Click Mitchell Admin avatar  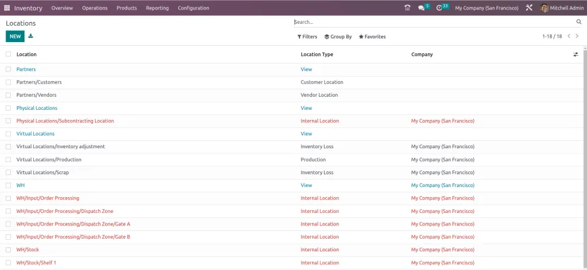pyautogui.click(x=544, y=8)
